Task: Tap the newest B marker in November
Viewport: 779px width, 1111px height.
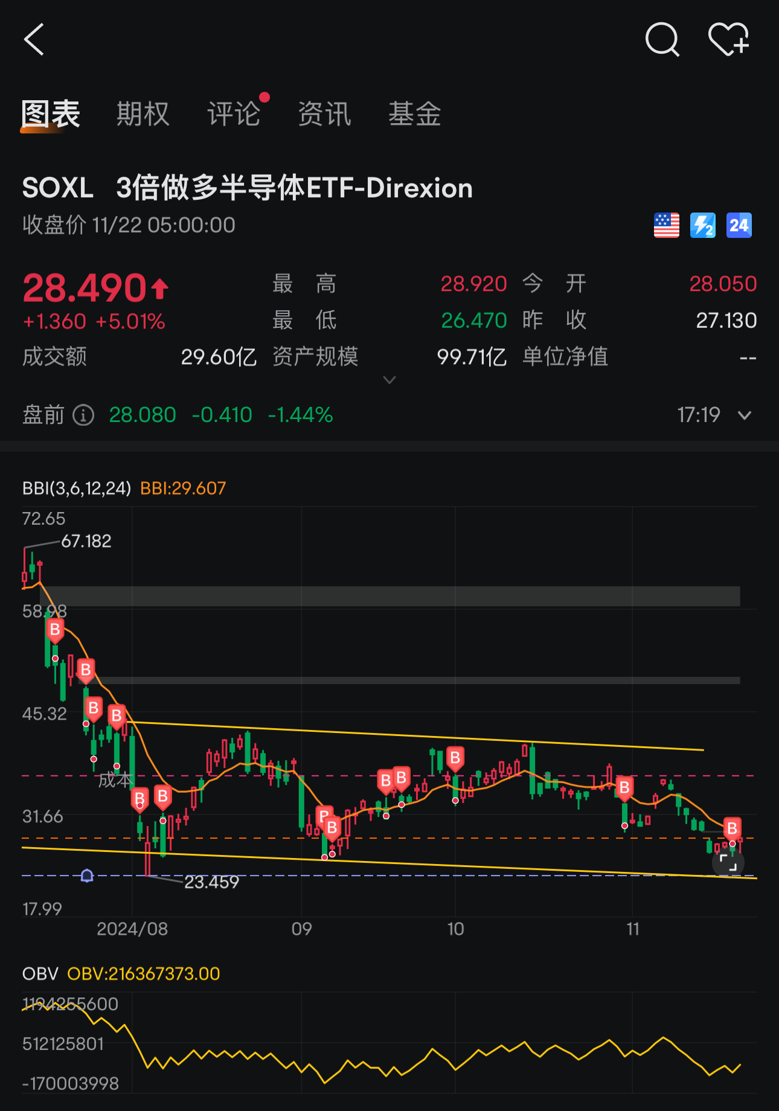Action: (732, 828)
